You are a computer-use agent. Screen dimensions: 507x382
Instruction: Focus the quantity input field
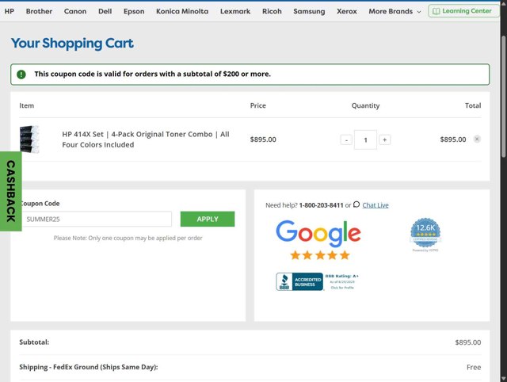(365, 139)
